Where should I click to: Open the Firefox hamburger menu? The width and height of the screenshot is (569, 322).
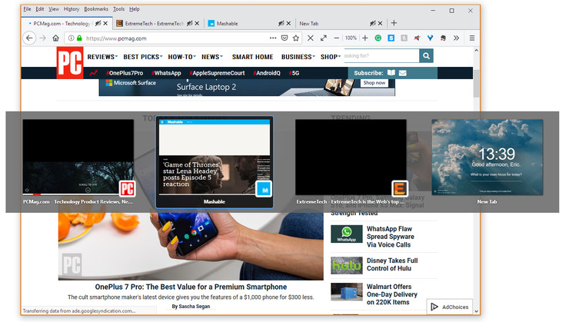click(x=472, y=38)
